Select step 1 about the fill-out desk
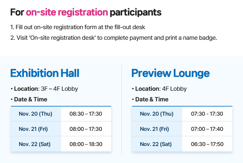 [x=78, y=27]
